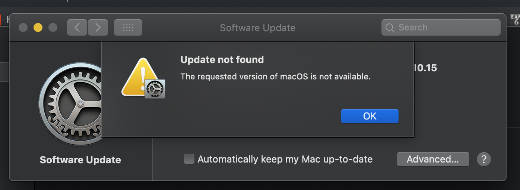The image size is (520, 190).
Task: Click the small gear badge on the warning icon
Action: (x=155, y=89)
